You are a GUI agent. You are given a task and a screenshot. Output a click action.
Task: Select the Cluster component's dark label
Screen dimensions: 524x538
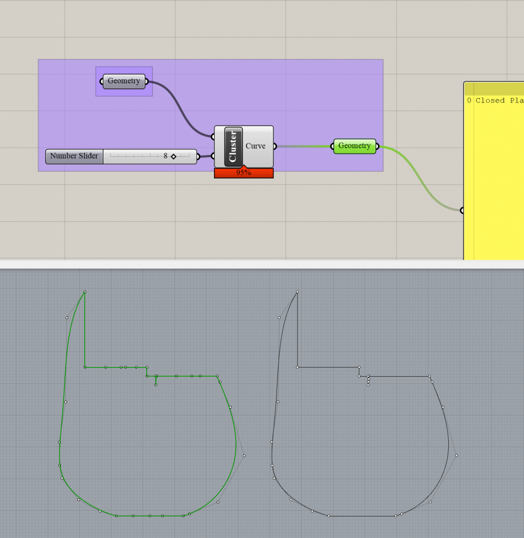233,147
